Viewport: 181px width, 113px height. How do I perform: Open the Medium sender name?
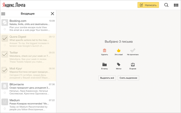point(15,100)
